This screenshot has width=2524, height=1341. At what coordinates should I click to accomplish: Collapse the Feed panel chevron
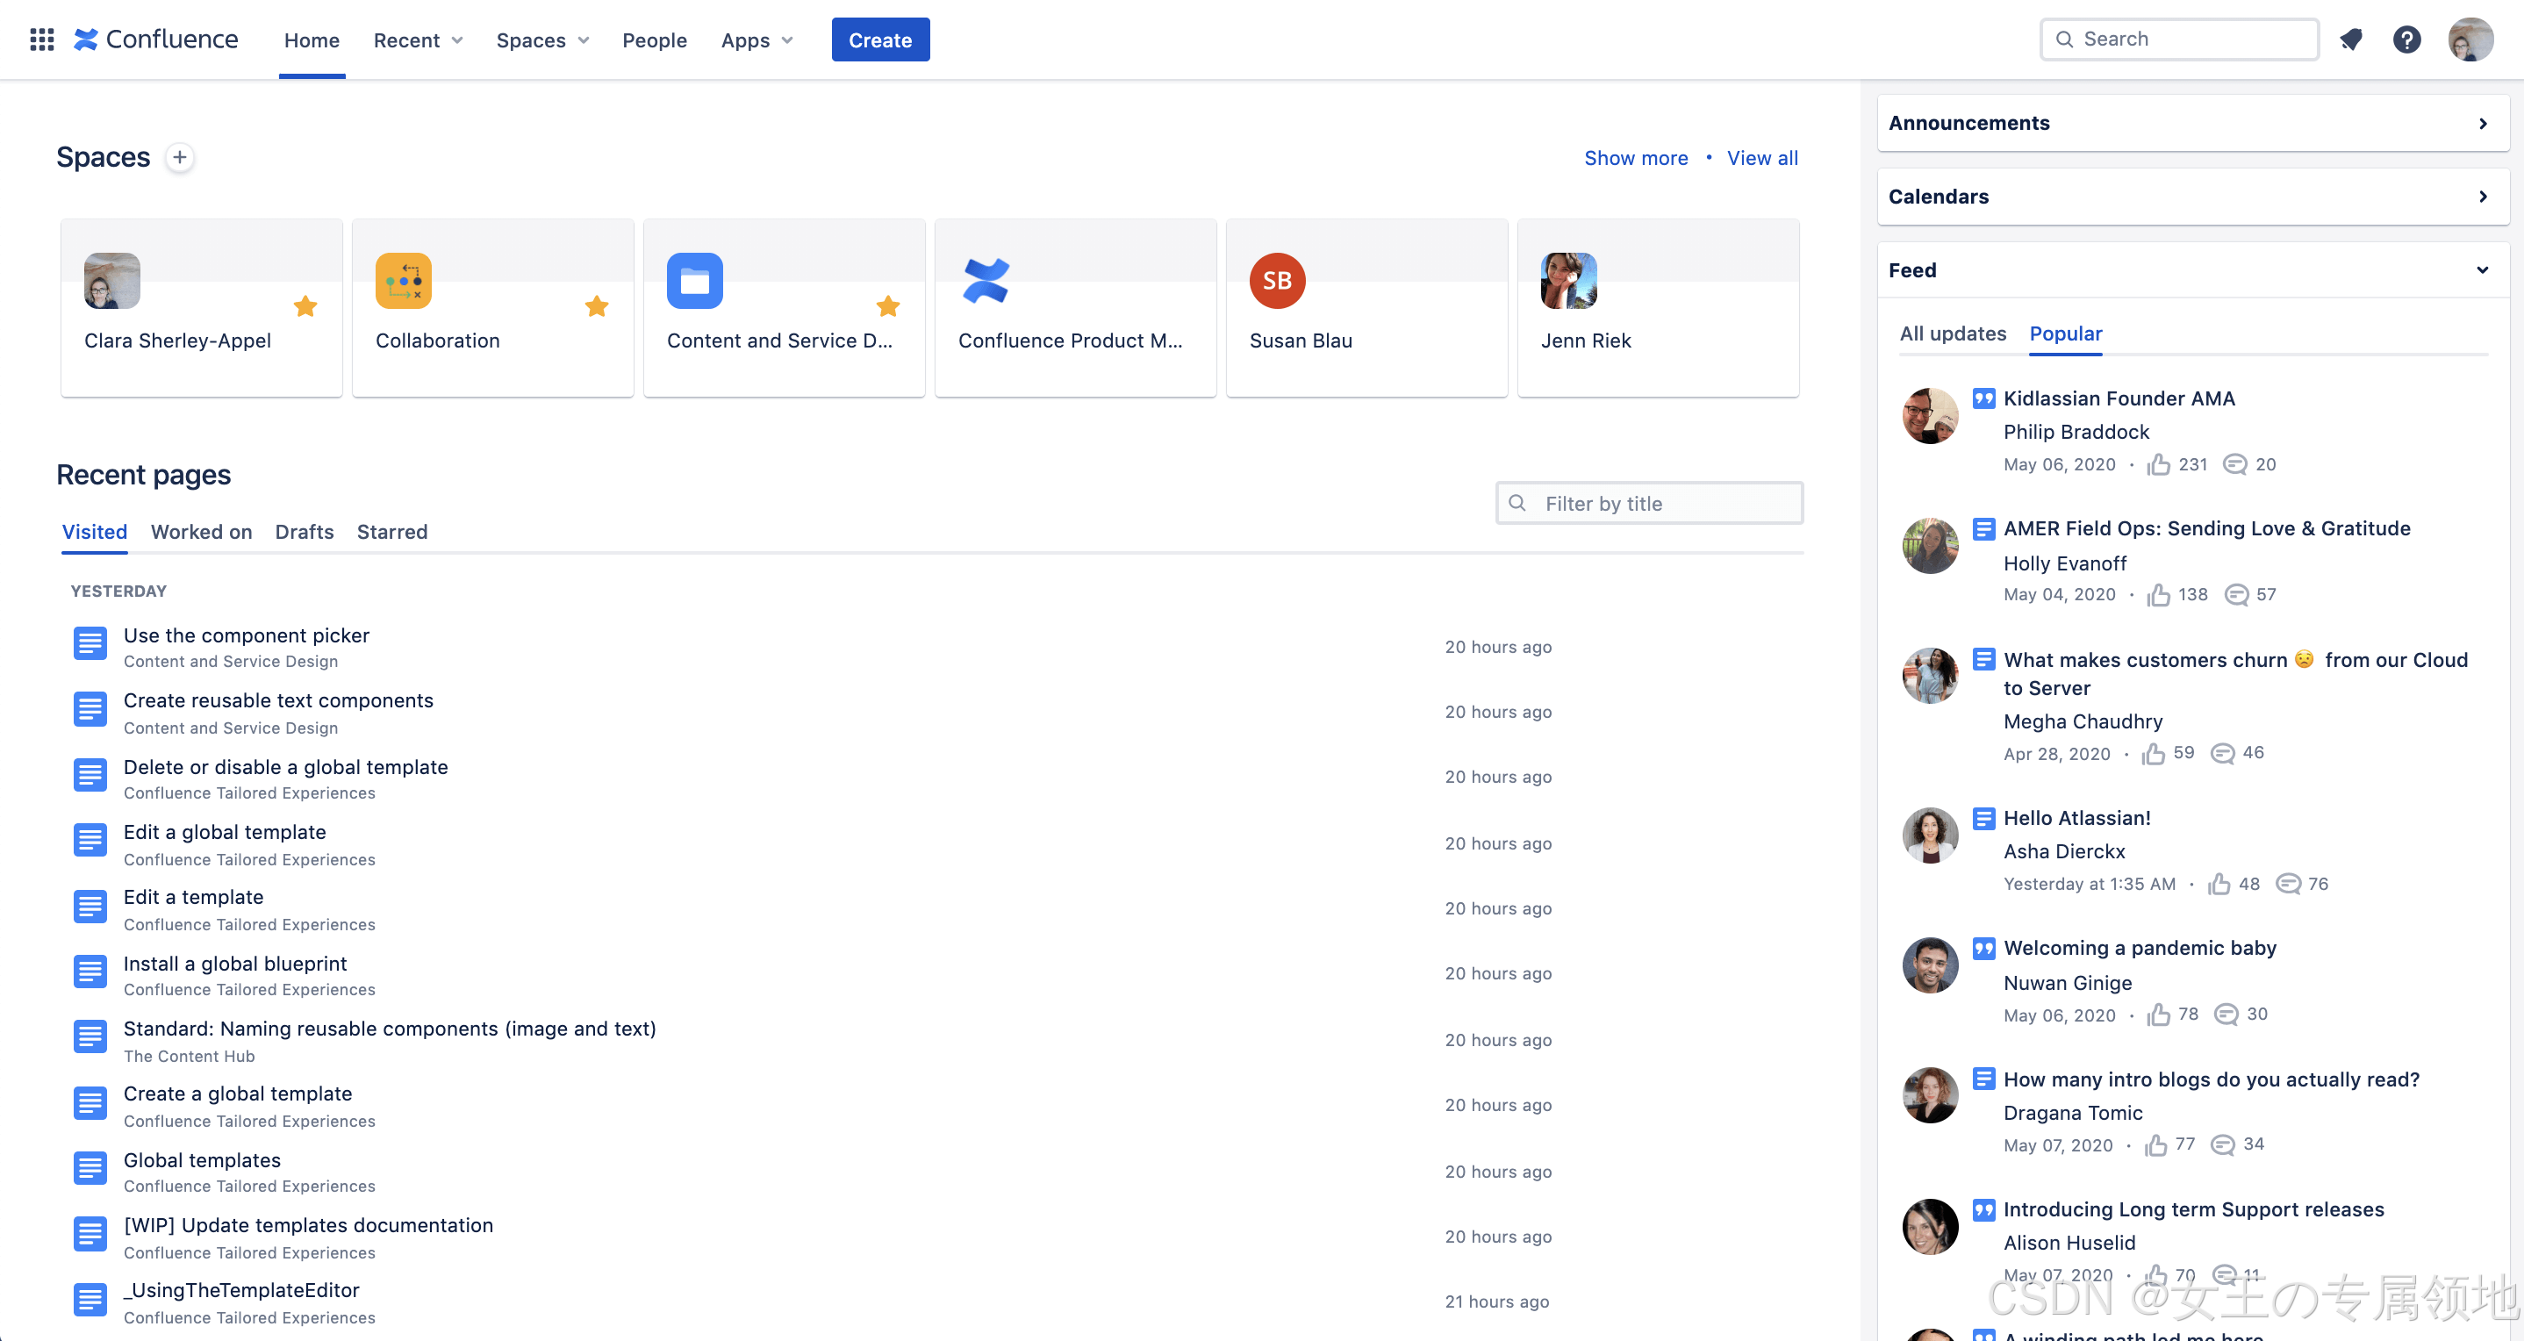pos(2483,269)
